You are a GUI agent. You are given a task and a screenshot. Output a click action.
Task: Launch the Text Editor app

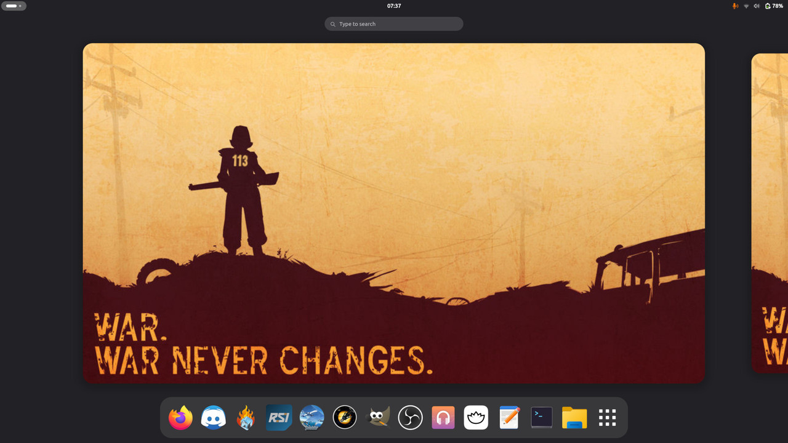coord(509,417)
